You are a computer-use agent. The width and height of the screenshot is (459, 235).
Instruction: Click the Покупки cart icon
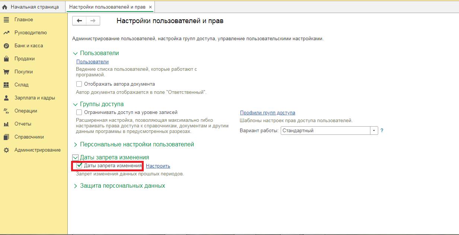click(x=6, y=72)
